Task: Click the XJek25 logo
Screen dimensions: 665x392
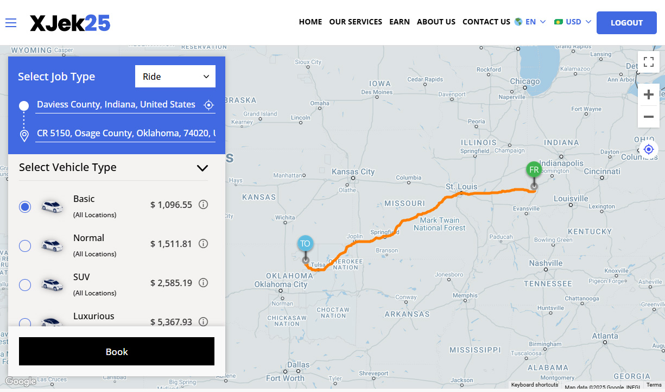Action: [x=70, y=23]
